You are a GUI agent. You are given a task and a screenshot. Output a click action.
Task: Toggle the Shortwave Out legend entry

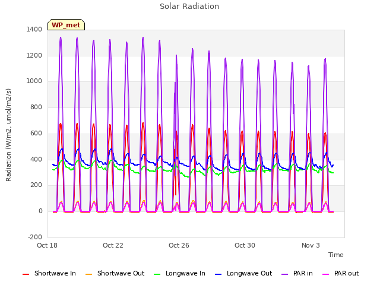[x=115, y=273]
